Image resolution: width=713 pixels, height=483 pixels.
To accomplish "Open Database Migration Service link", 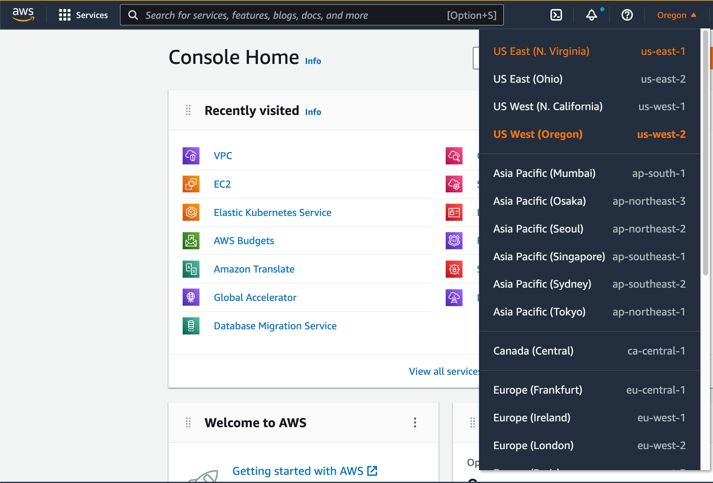I will coord(275,326).
